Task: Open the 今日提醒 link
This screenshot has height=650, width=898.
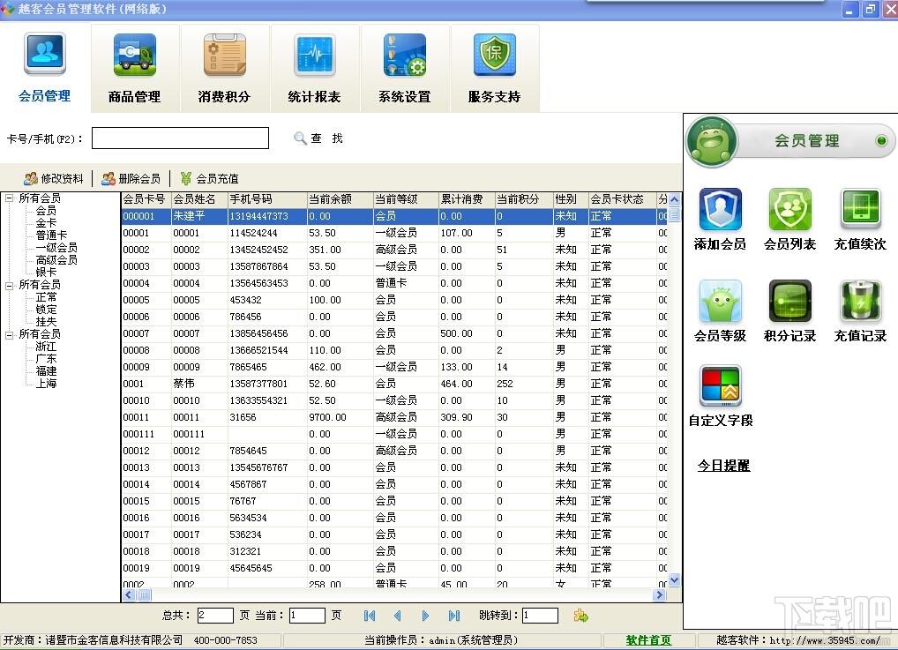Action: tap(723, 466)
